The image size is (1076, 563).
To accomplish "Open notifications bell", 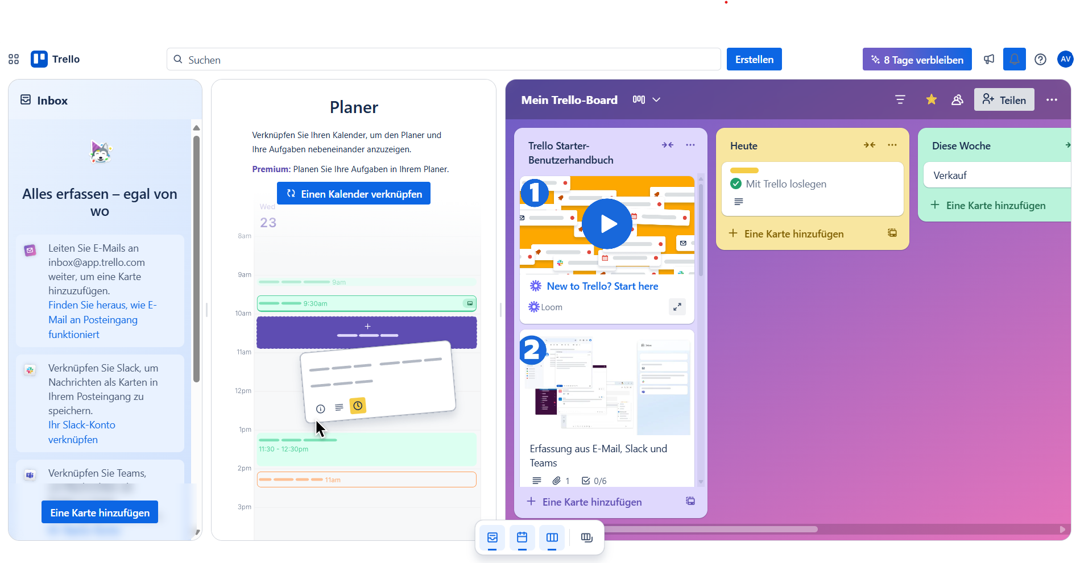I will tap(1014, 59).
